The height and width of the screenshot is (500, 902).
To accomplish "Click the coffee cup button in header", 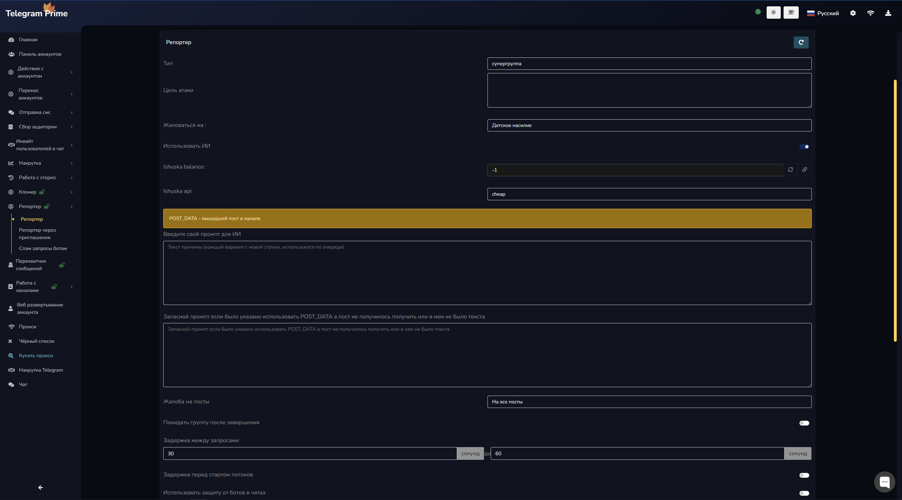I will pos(791,13).
